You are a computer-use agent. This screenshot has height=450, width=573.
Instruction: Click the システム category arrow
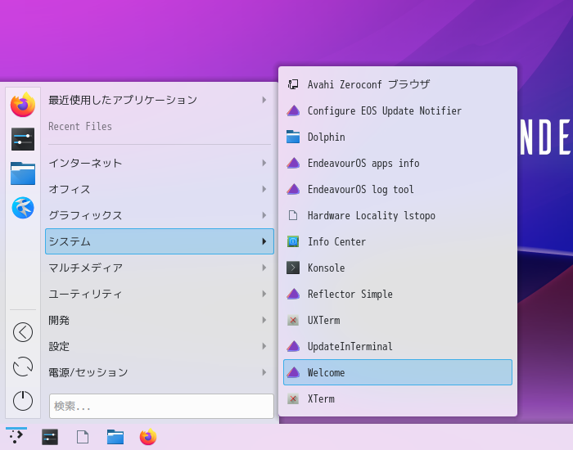tap(264, 241)
